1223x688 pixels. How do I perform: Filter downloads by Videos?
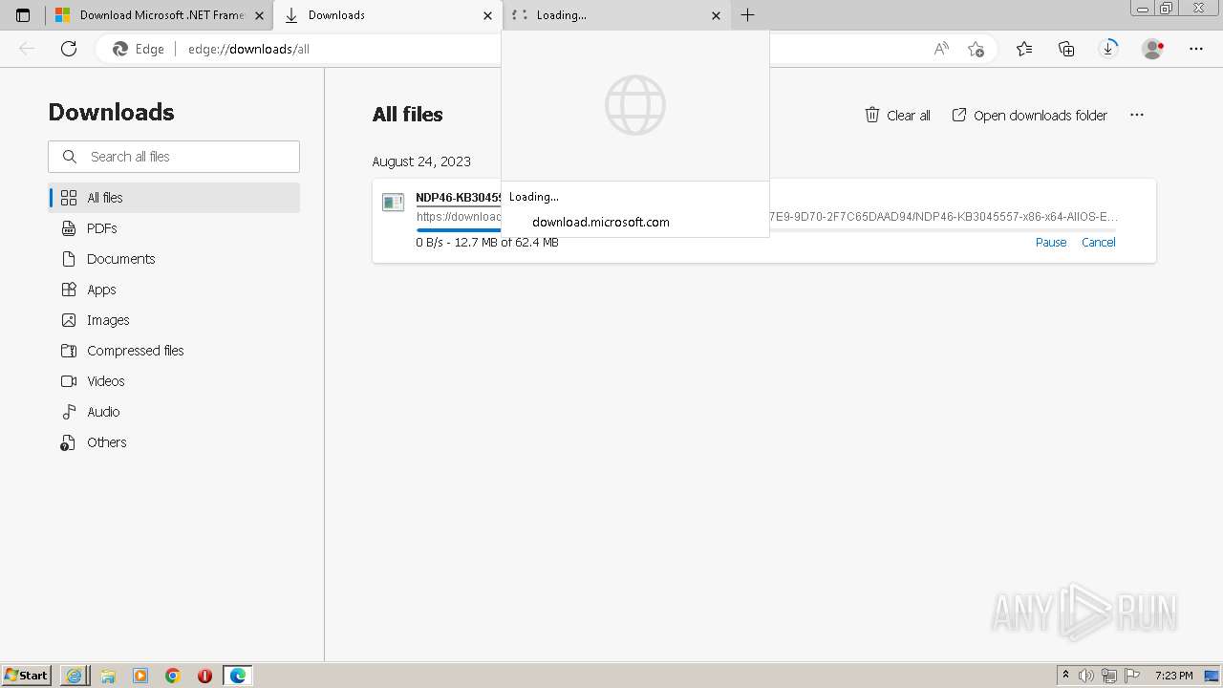pyautogui.click(x=174, y=381)
